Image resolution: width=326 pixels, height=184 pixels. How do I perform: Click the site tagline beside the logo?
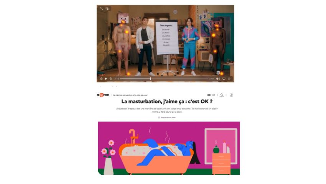(130, 95)
